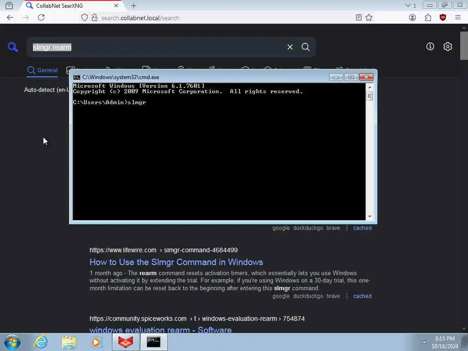
Task: Click the cmd window scroll down arrow
Action: 370,216
